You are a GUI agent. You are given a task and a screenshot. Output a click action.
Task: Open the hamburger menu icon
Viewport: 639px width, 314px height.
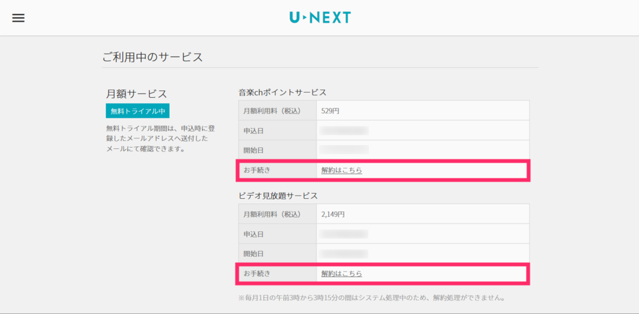tap(18, 18)
